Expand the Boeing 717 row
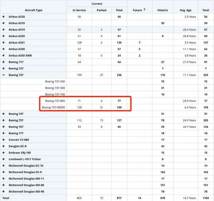The height and width of the screenshot is (201, 214). coord(4,62)
